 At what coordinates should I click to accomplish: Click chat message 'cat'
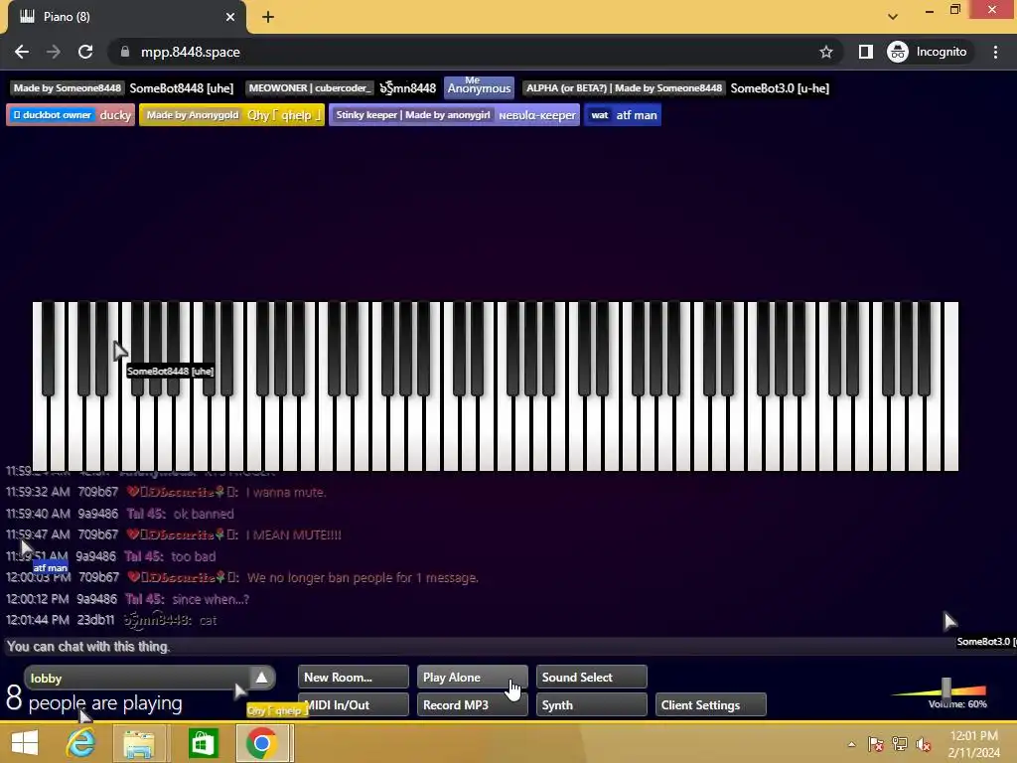click(209, 621)
